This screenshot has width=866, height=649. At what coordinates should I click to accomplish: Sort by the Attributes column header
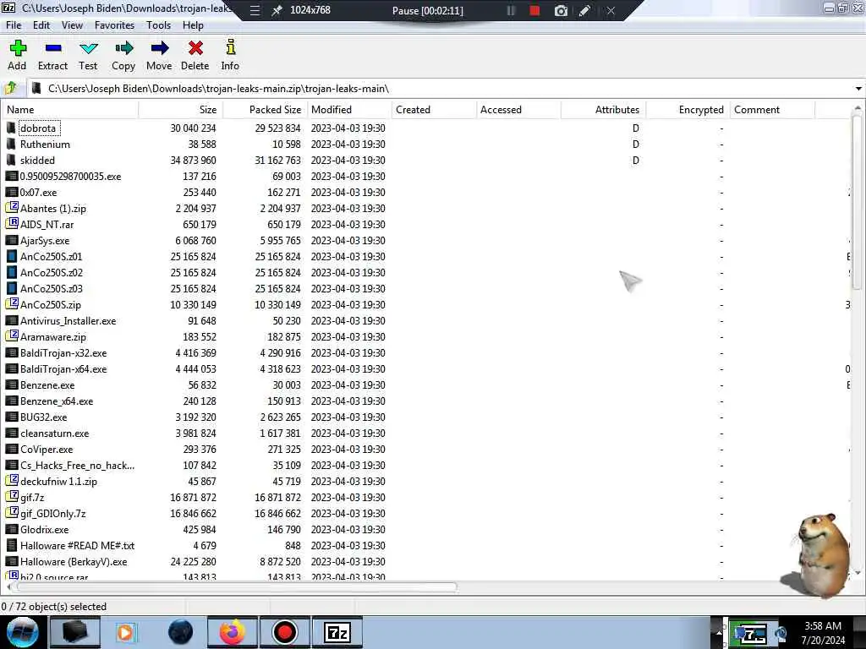tap(603, 110)
